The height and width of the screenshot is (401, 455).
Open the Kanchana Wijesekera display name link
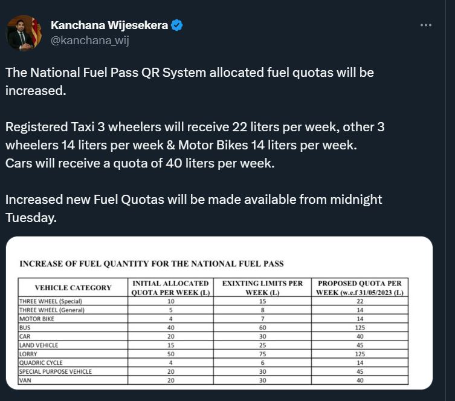[x=109, y=25]
